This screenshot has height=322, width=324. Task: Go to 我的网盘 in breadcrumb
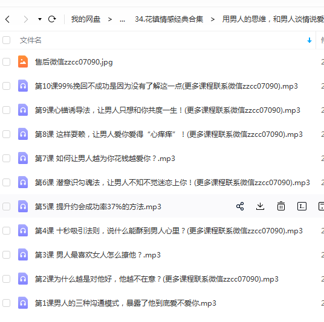(x=86, y=19)
